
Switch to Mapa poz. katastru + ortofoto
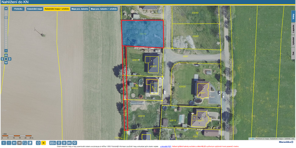pos(104,9)
